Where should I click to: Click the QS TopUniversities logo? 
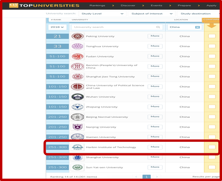(x=44, y=6)
